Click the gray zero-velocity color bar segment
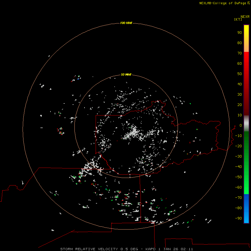 pos(246,124)
